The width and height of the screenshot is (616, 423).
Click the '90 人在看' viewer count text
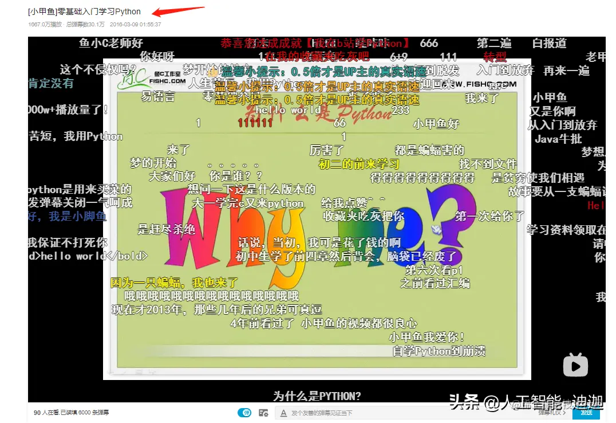click(46, 412)
